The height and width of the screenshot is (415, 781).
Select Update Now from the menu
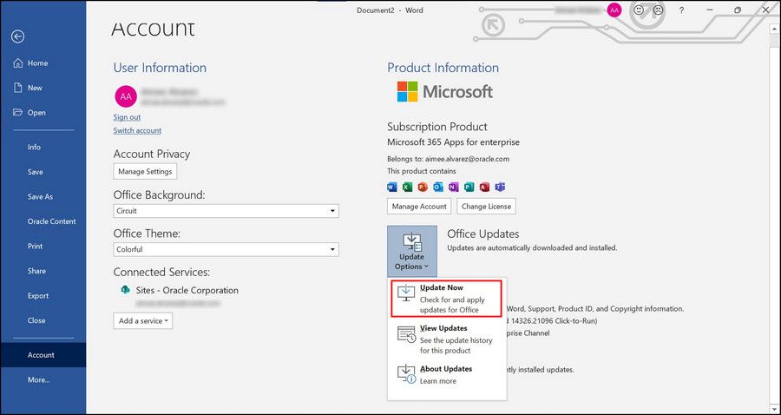[x=447, y=299]
